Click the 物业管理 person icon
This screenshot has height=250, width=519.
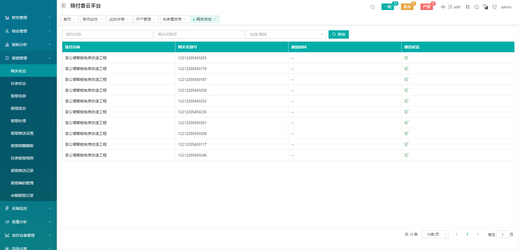(7, 31)
